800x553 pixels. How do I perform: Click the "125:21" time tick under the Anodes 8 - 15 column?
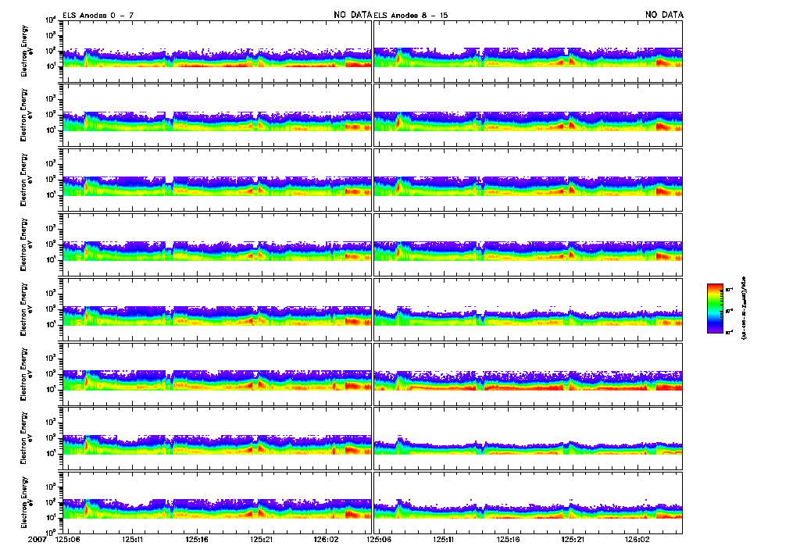573,539
